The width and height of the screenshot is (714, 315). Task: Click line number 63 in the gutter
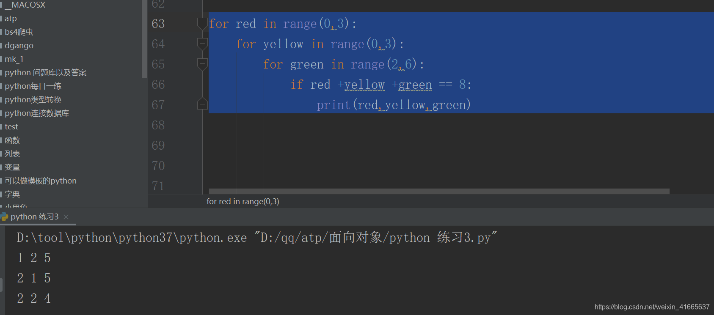158,24
